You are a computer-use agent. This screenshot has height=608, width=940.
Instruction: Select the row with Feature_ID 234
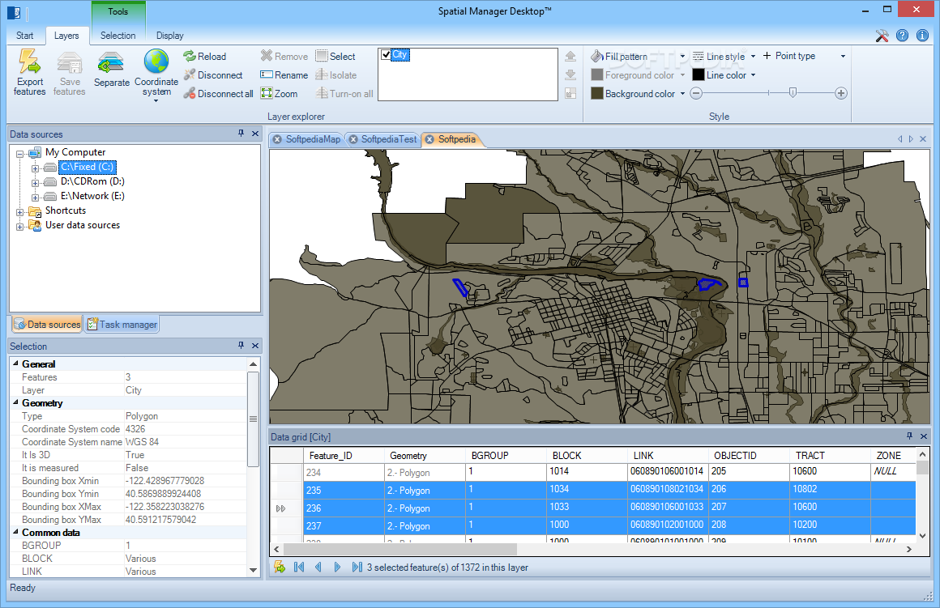[x=593, y=472]
